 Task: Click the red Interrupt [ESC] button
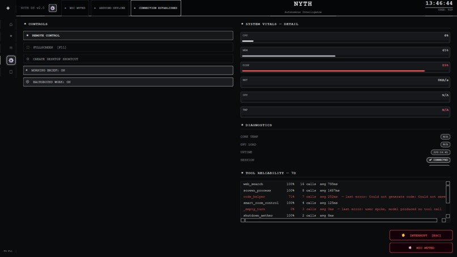click(421, 235)
